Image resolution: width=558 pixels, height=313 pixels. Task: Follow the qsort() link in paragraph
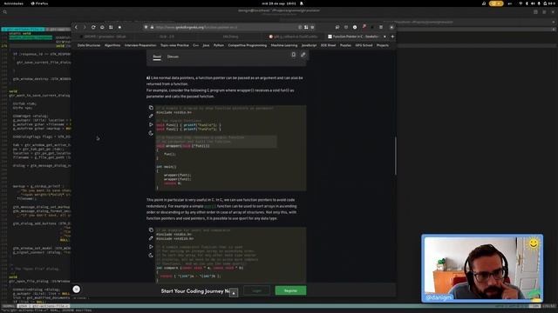click(x=210, y=206)
